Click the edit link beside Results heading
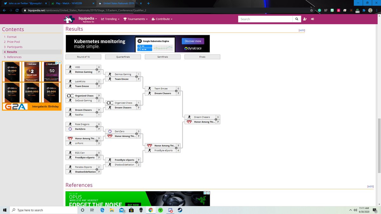This screenshot has height=214, width=381. 302,30
